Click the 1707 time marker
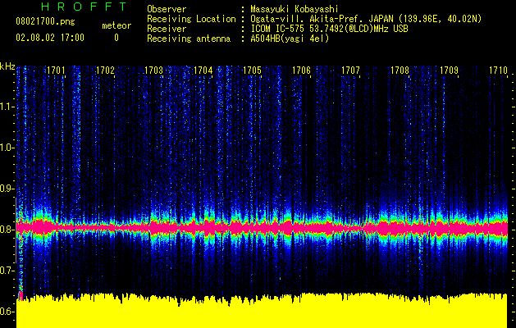 coord(350,71)
